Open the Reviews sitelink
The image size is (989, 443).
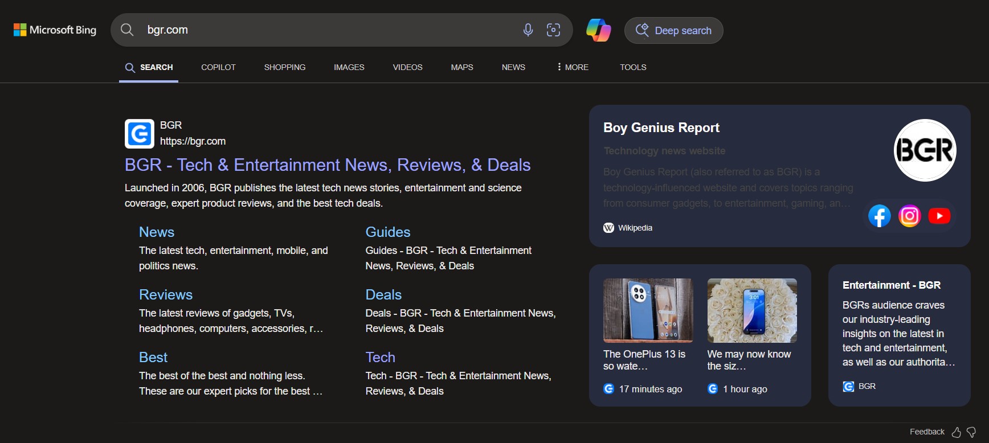[166, 294]
